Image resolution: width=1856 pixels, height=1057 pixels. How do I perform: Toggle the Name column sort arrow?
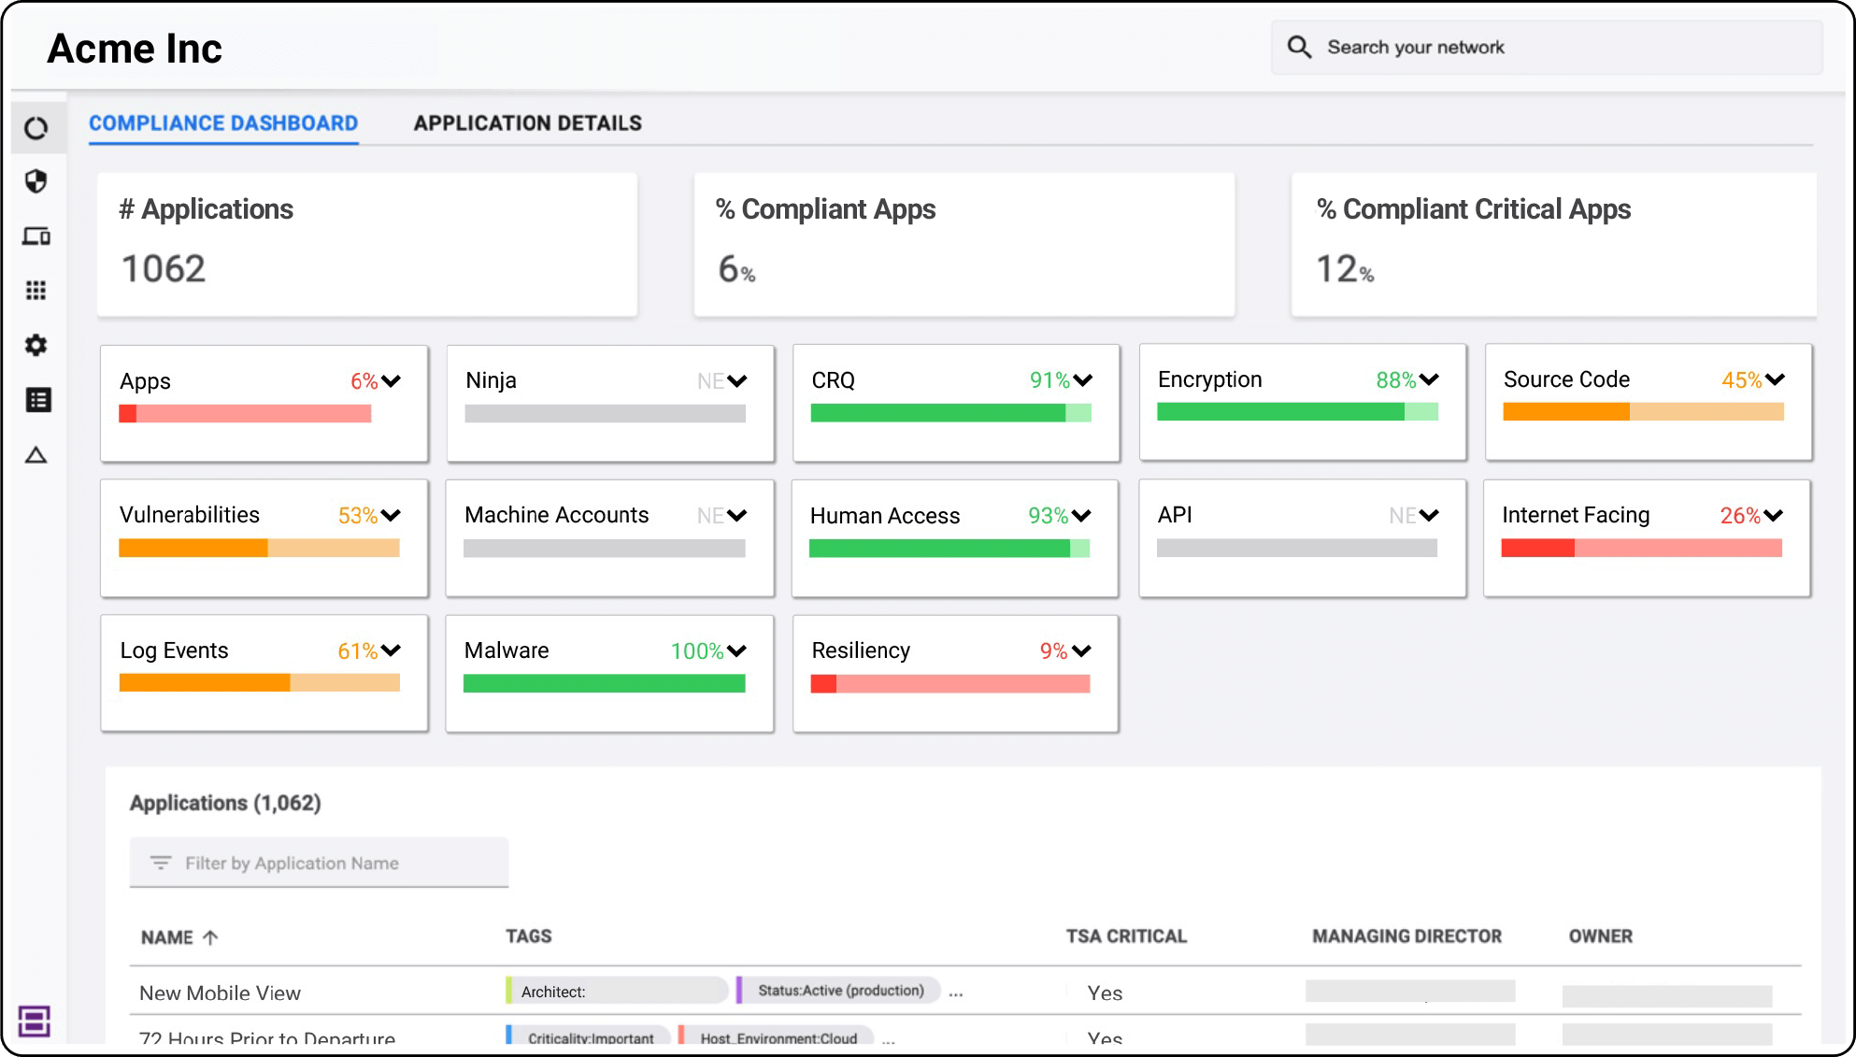point(210,937)
